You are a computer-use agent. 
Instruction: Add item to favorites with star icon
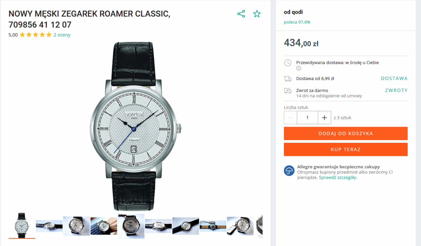(x=257, y=14)
